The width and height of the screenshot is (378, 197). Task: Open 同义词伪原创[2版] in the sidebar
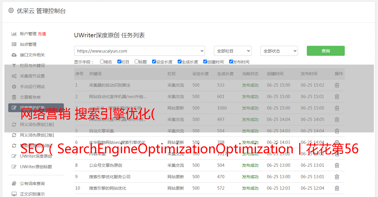pyautogui.click(x=37, y=135)
